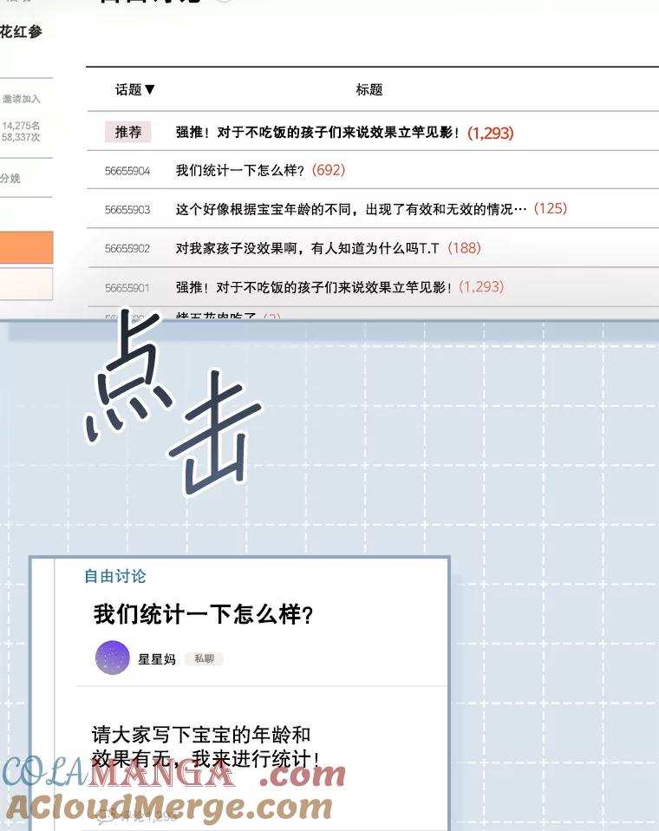This screenshot has width=659, height=831.
Task: Select the 推荐 tag badge
Action: 128,132
